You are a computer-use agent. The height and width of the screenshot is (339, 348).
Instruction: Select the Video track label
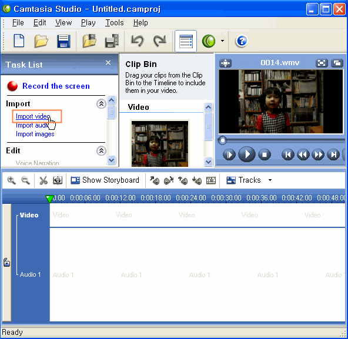(x=29, y=215)
